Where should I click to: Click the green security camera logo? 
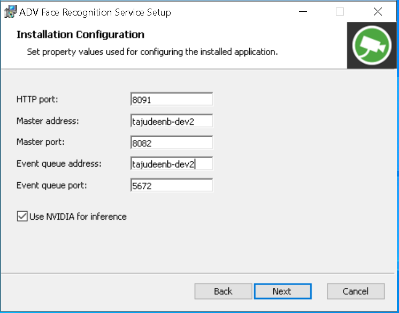(372, 46)
